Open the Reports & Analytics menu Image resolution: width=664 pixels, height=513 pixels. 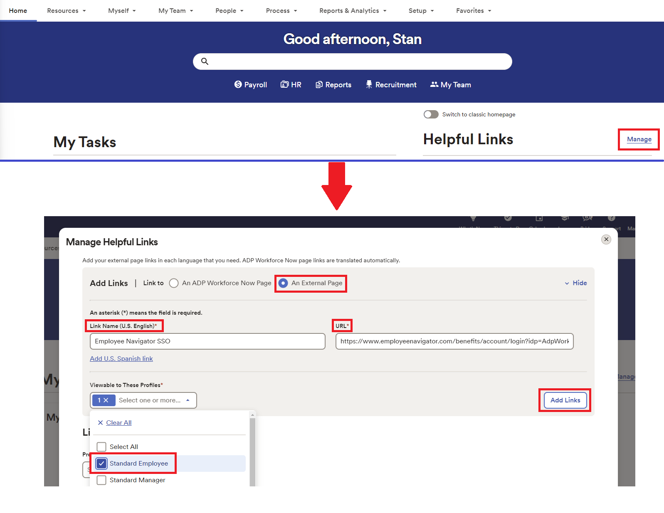[x=353, y=11]
